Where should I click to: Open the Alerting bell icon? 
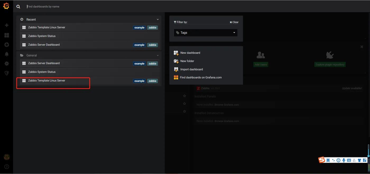pos(7,54)
